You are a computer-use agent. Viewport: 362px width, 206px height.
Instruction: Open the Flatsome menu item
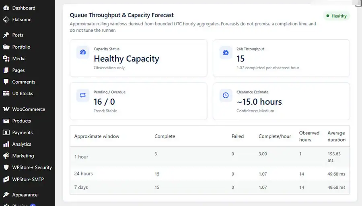coord(22,20)
